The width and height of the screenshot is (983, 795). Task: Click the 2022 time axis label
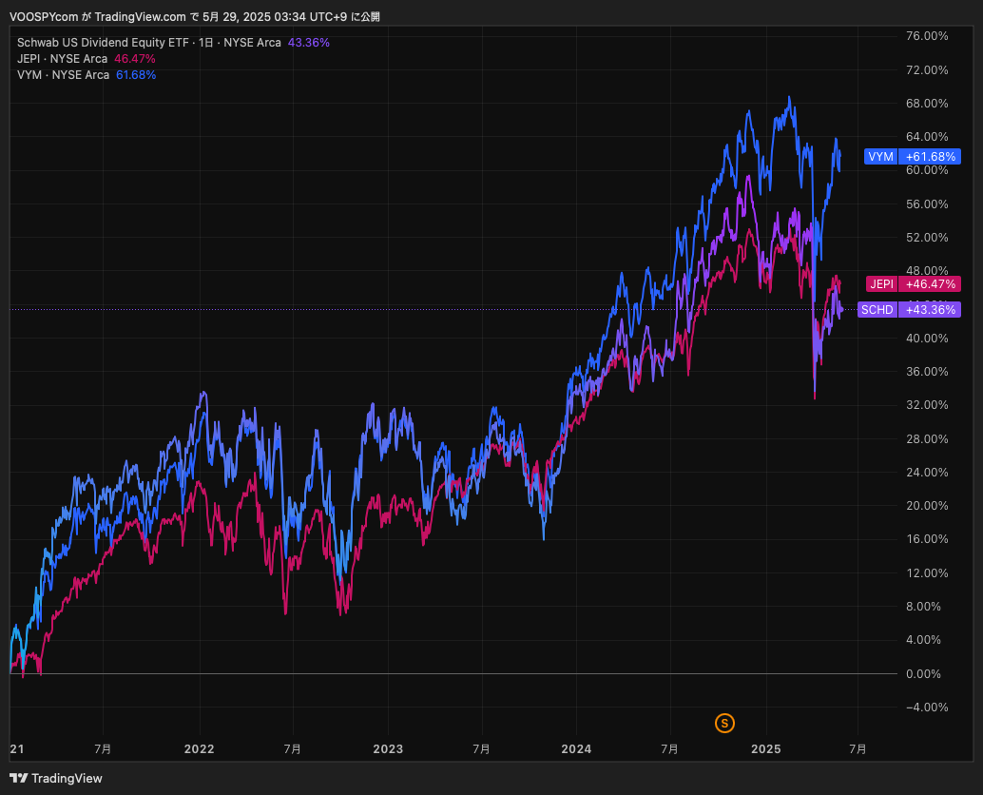click(200, 749)
